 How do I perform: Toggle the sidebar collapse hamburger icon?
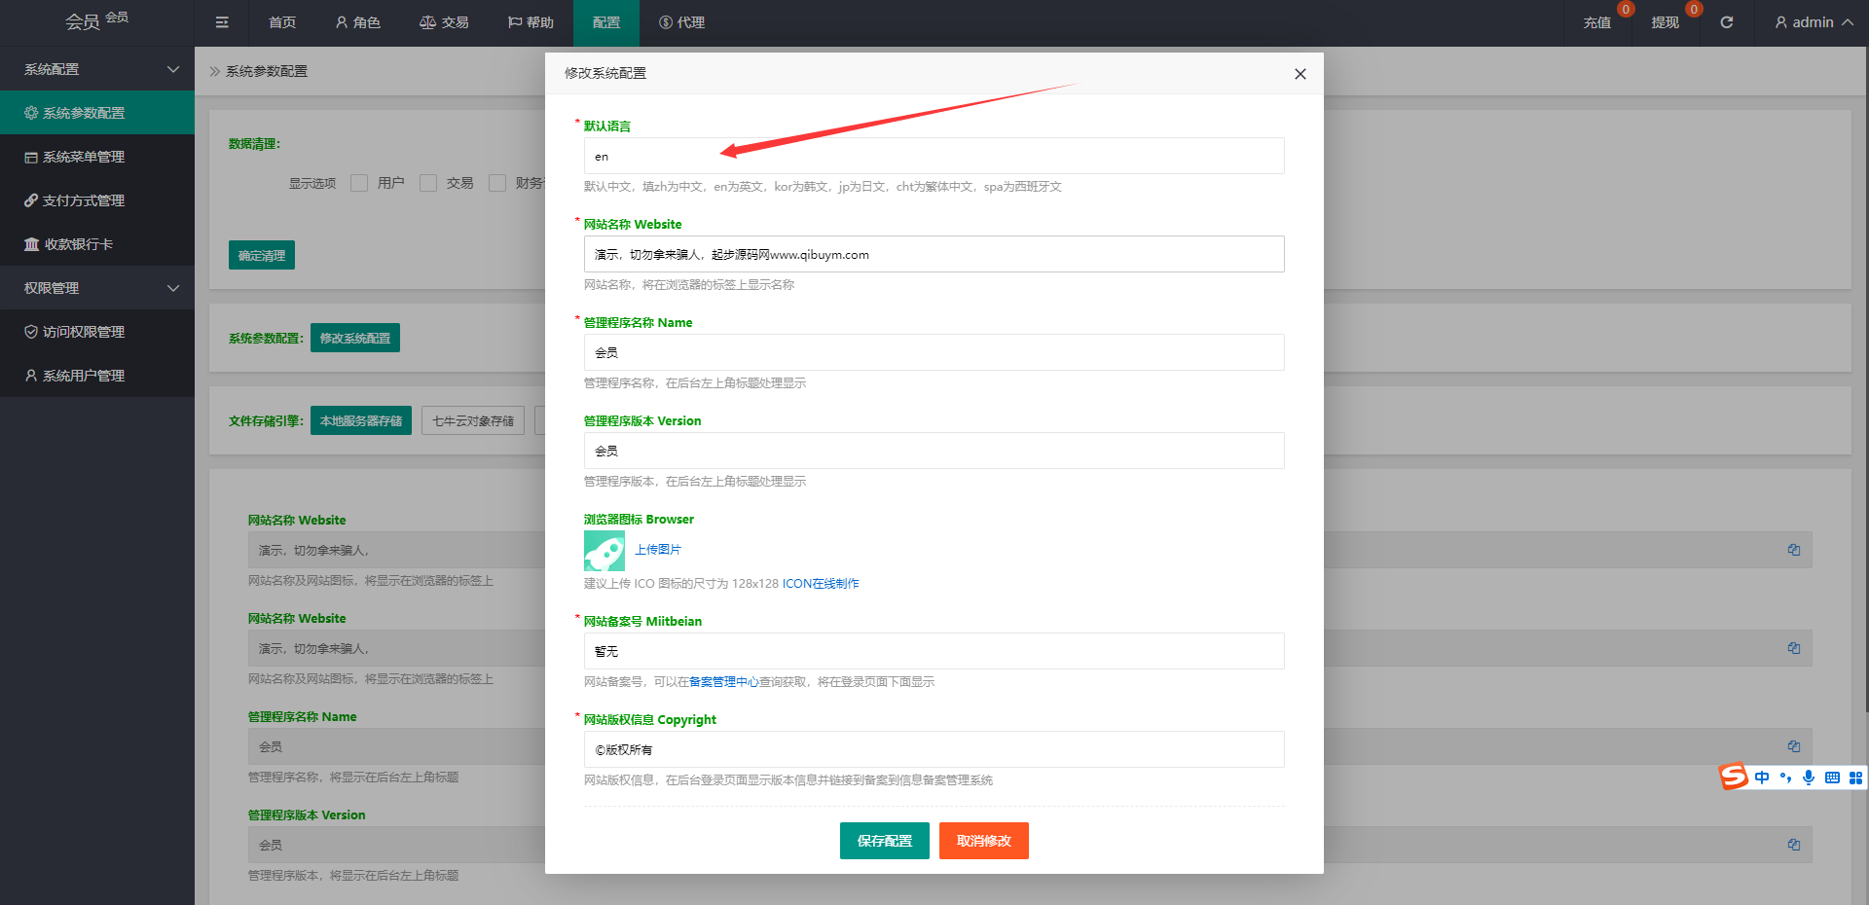[222, 22]
